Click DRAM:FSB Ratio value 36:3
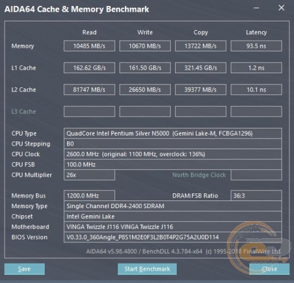 (256, 196)
